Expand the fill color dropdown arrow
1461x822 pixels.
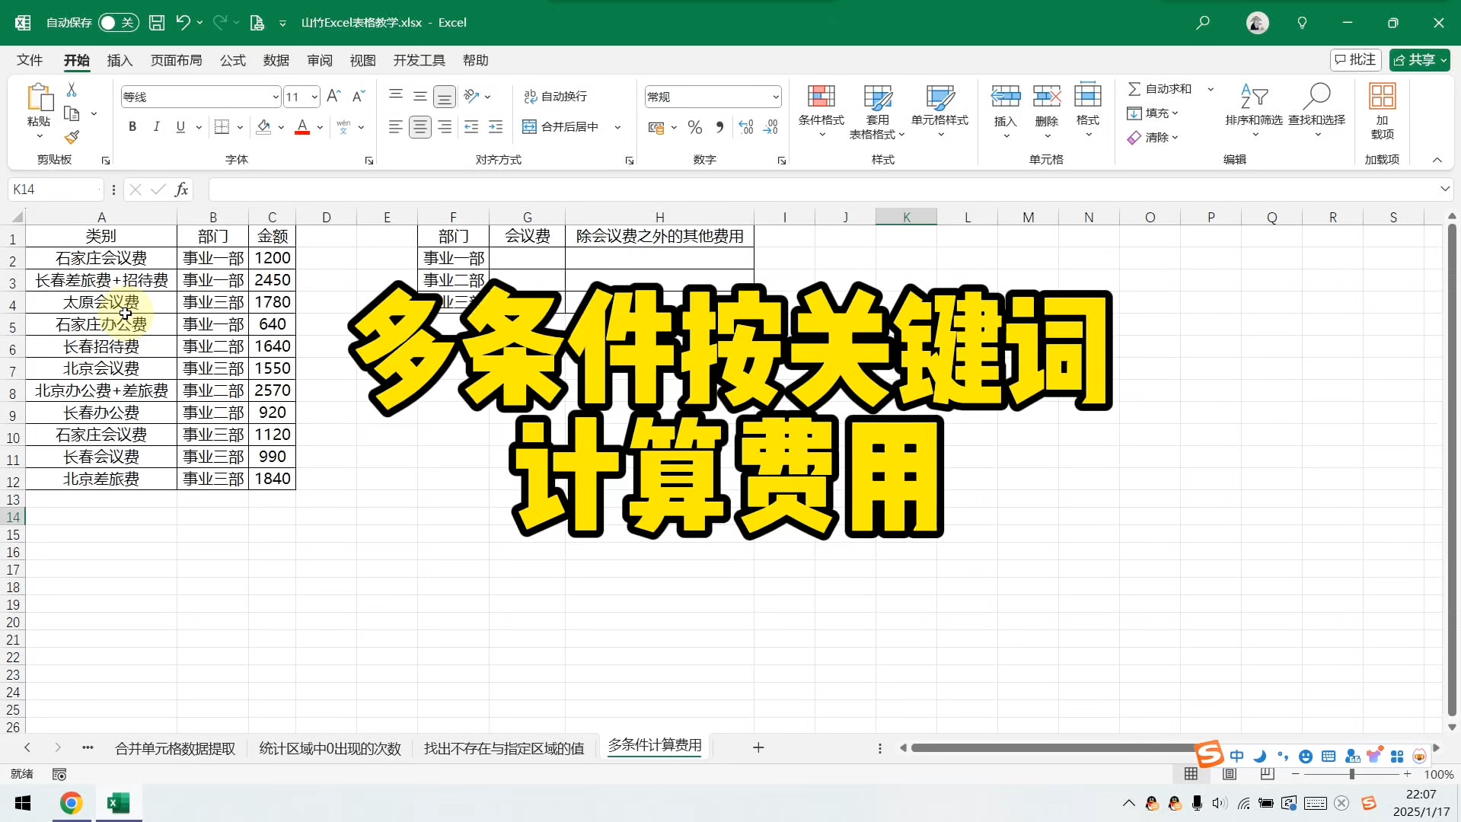point(280,127)
